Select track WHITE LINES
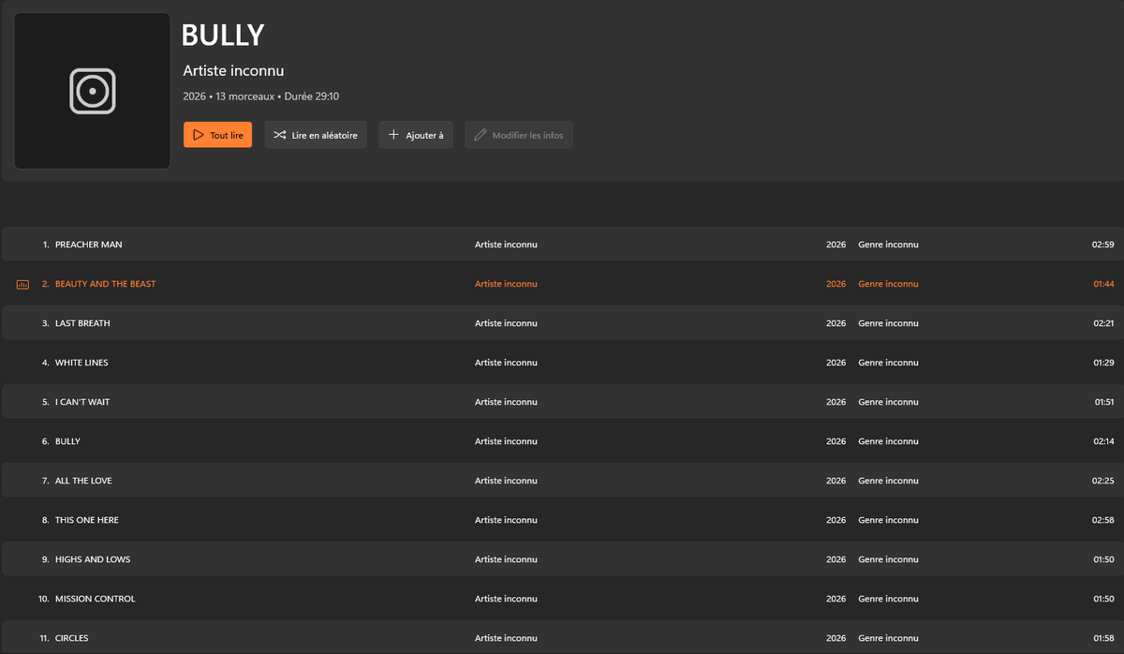 [562, 363]
